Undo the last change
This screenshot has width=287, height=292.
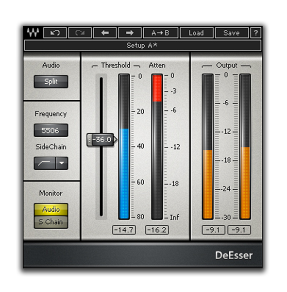(55, 33)
